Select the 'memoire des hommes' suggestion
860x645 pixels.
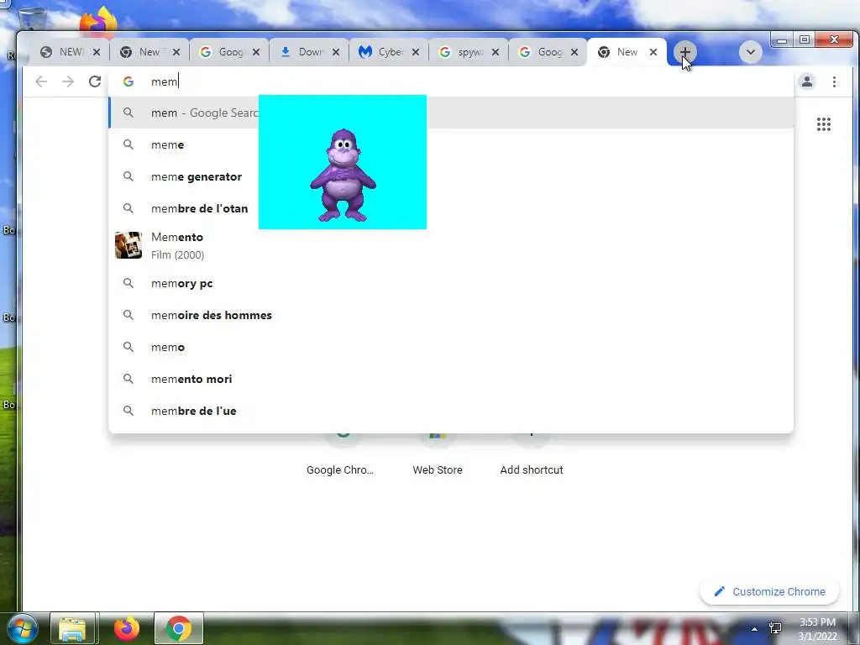coord(451,316)
